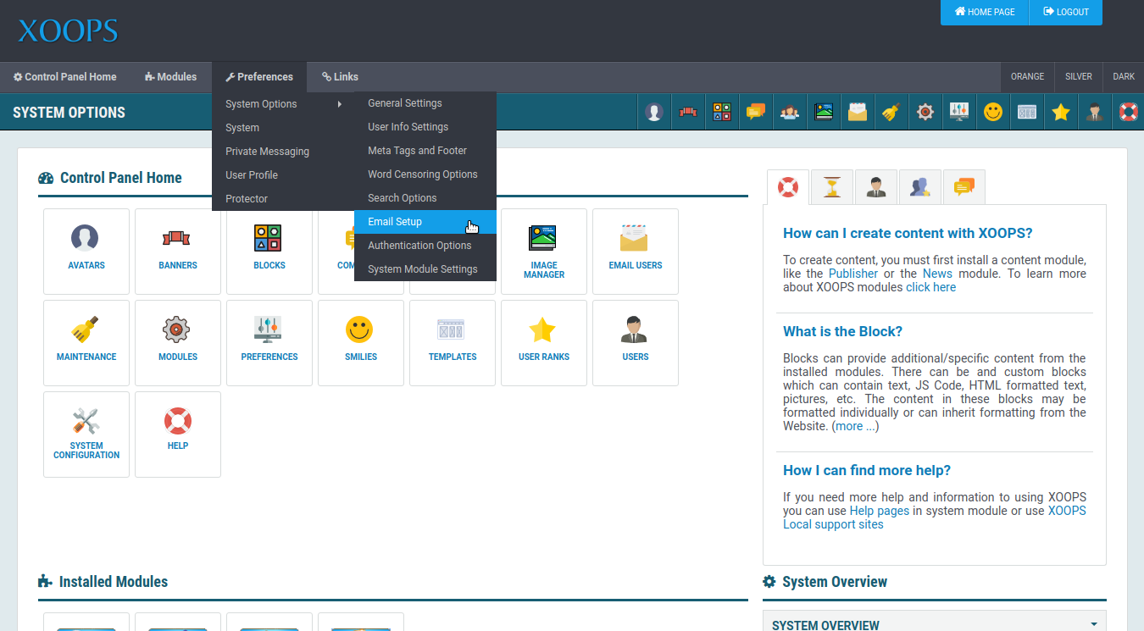Open the Smilies tile
Screen dimensions: 1144x631
click(x=361, y=343)
